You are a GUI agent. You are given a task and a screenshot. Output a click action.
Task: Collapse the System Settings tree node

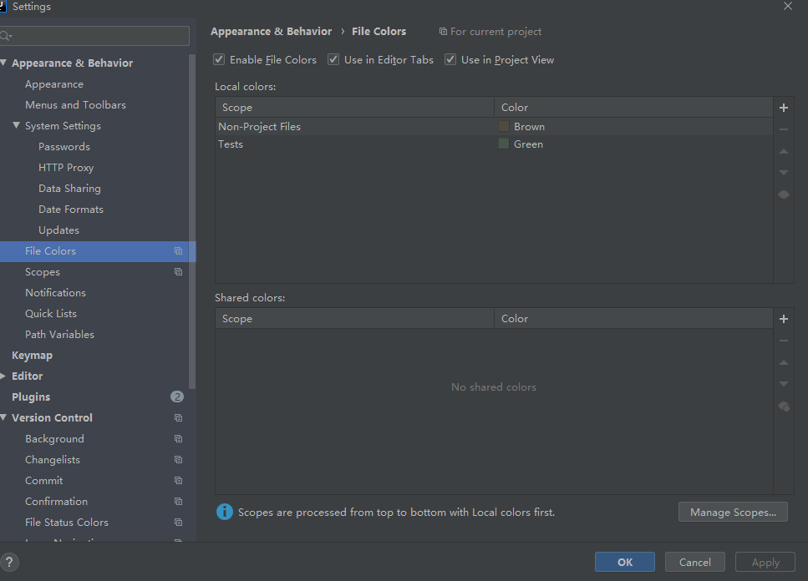click(17, 126)
